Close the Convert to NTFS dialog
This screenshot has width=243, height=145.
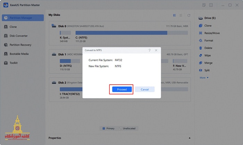point(156,50)
